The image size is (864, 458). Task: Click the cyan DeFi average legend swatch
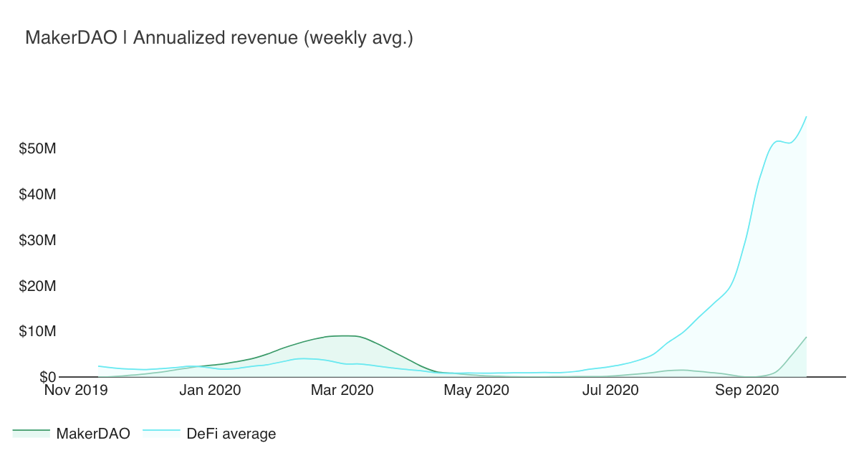[x=161, y=431]
